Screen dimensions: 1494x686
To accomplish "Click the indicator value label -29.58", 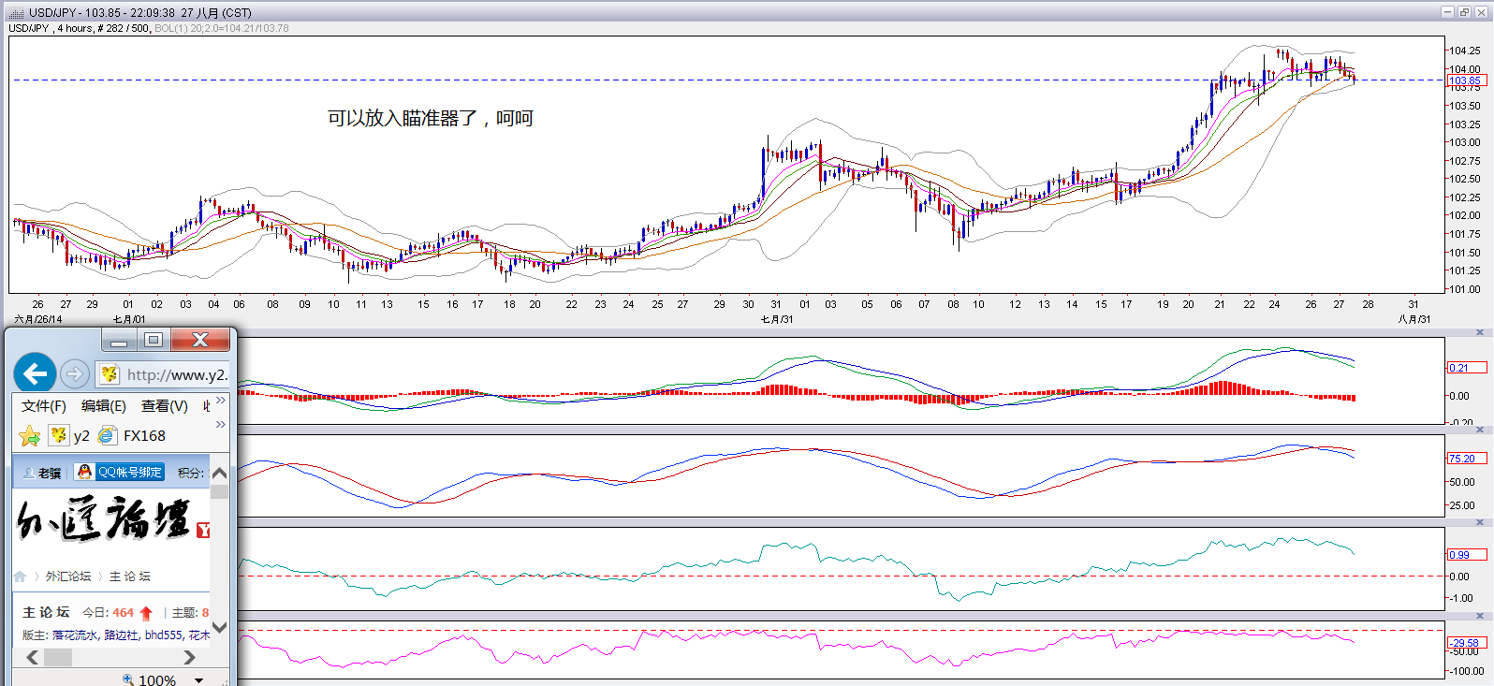I will point(1467,643).
